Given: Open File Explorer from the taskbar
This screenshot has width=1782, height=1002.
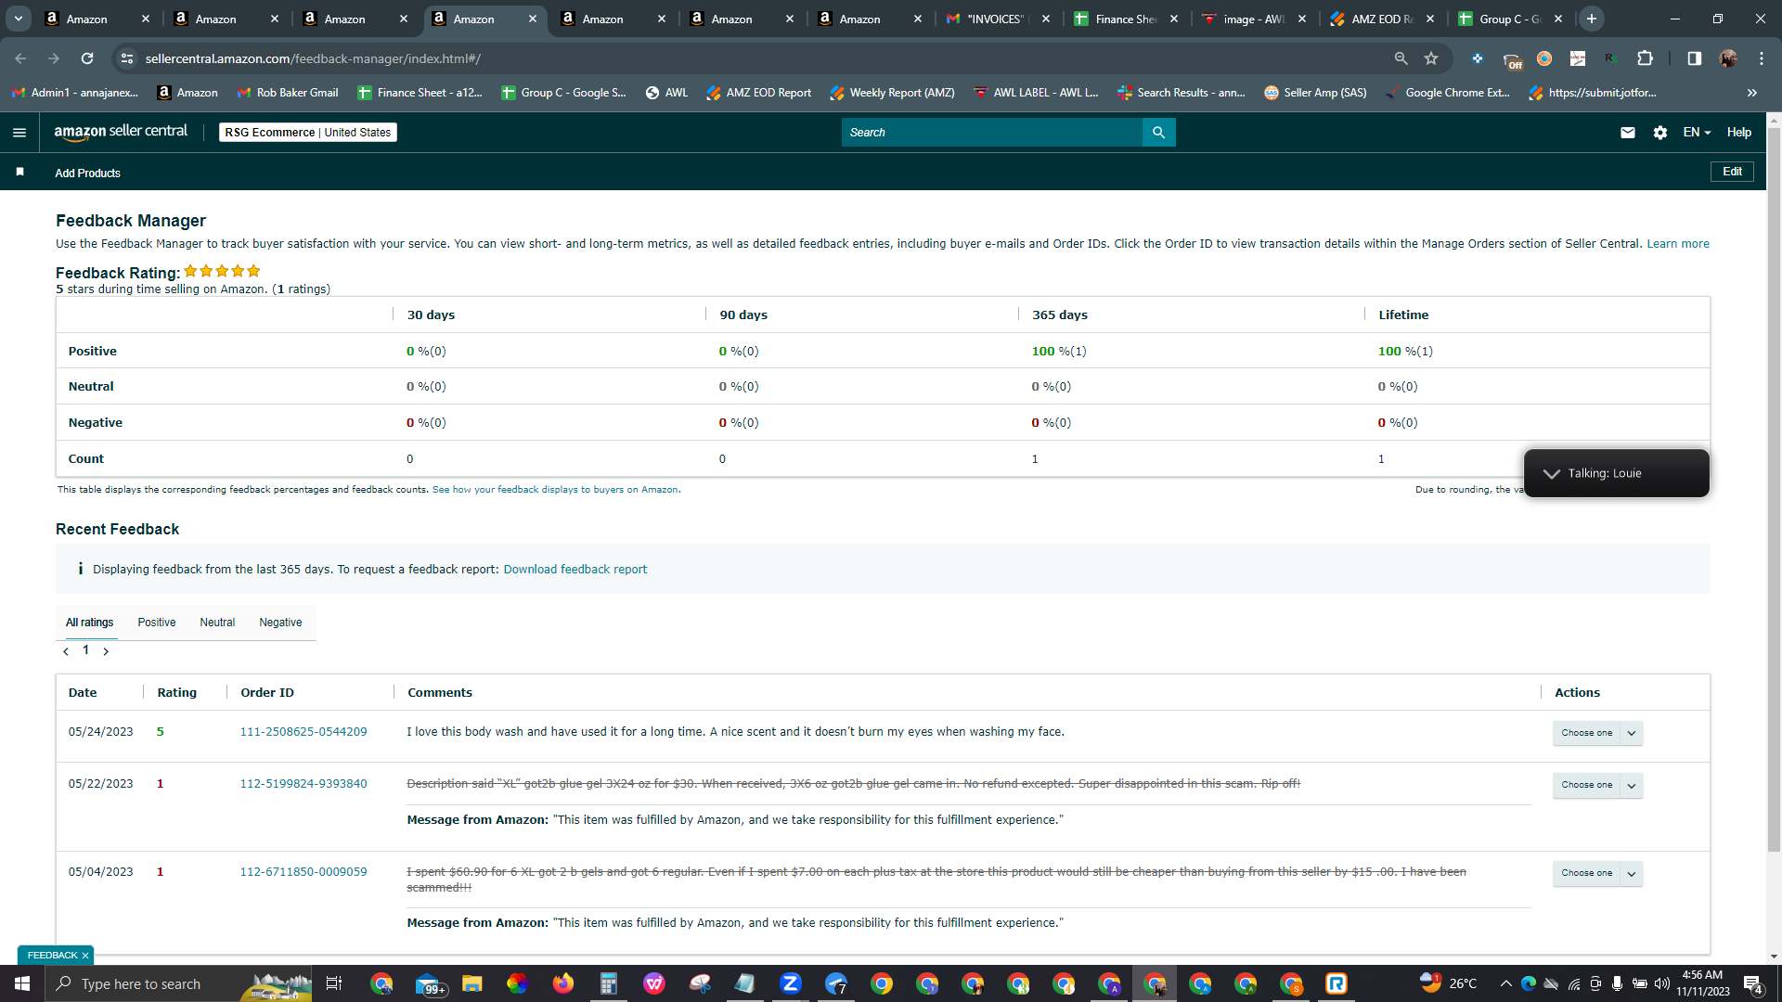Looking at the screenshot, I should tap(472, 983).
